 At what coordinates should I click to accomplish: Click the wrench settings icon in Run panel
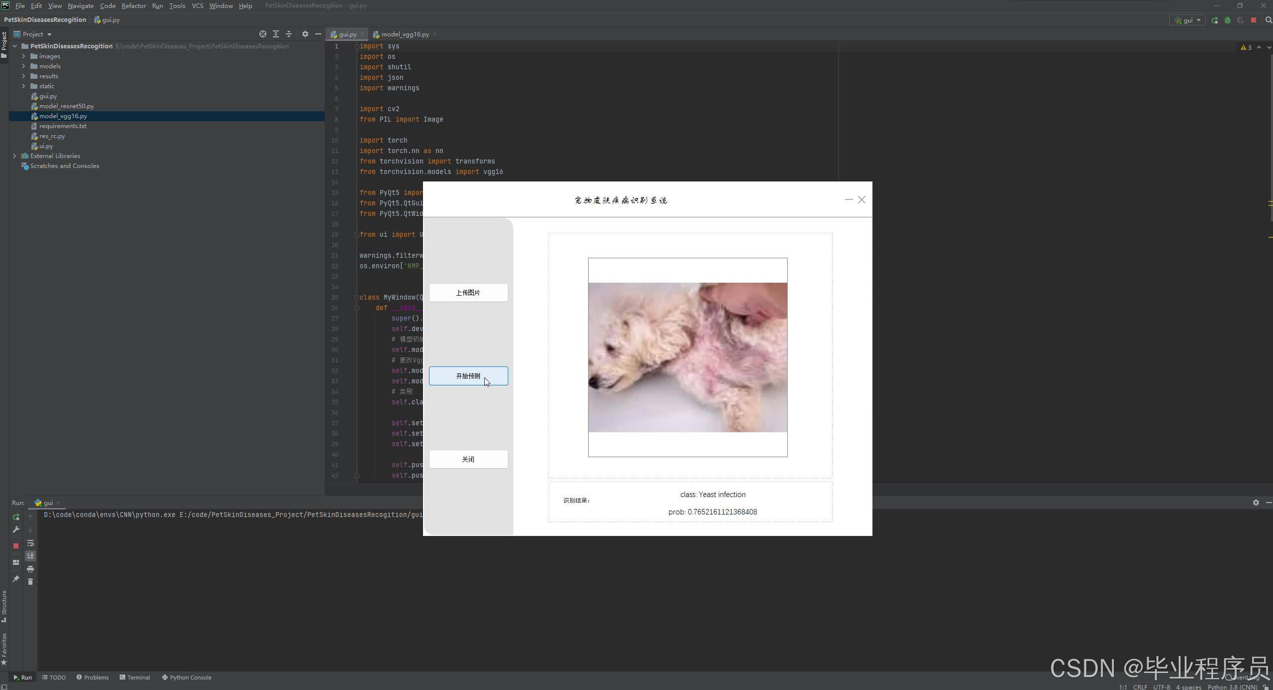point(16,529)
